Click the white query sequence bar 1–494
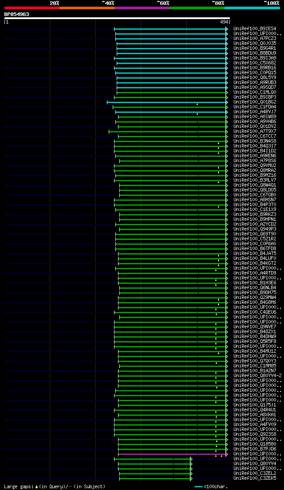This screenshot has width=284, height=490. click(x=117, y=18)
